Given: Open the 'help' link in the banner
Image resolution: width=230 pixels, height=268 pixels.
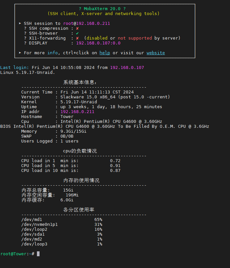Looking at the screenshot, I should coord(105,53).
